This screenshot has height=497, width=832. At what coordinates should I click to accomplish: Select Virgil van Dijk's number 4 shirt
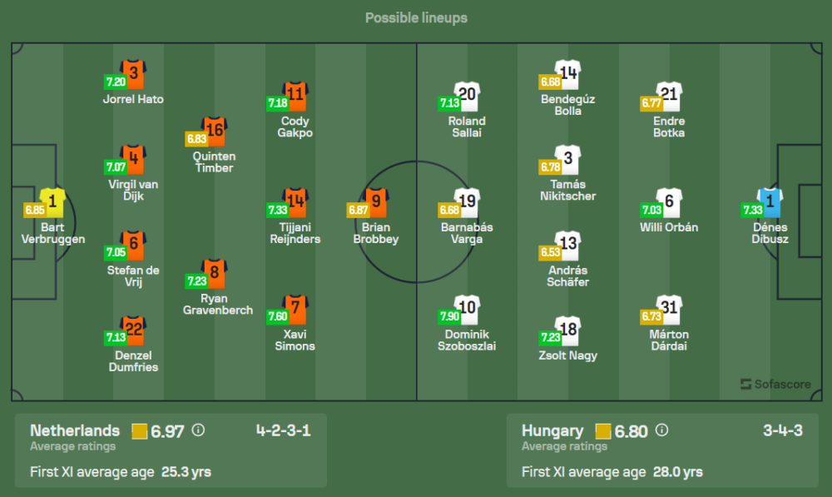[x=133, y=160]
